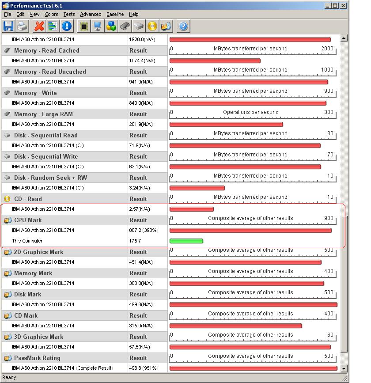This screenshot has height=383, width=371.
Task: Click the scrollbar up arrow
Action: click(344, 38)
